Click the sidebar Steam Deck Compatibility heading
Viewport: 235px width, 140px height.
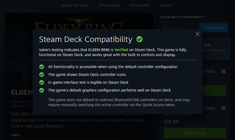coord(182,17)
